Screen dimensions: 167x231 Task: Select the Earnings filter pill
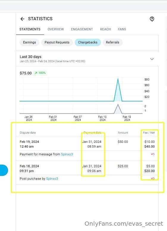click(x=29, y=43)
